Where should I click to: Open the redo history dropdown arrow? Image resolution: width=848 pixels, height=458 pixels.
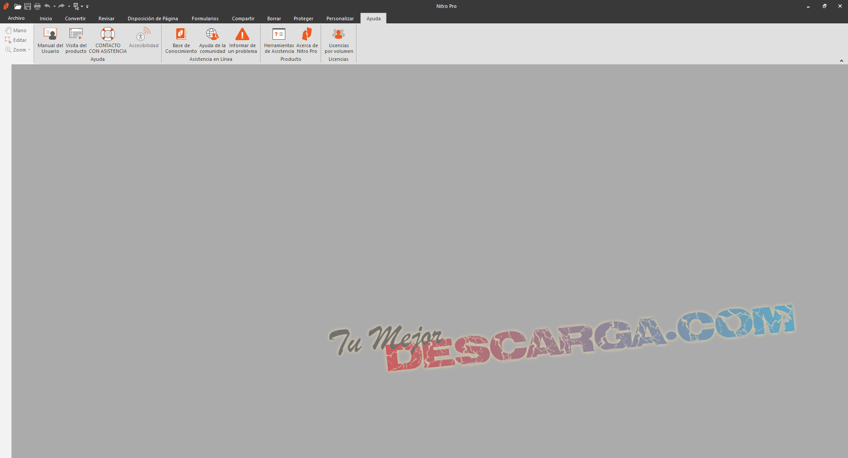click(x=69, y=6)
